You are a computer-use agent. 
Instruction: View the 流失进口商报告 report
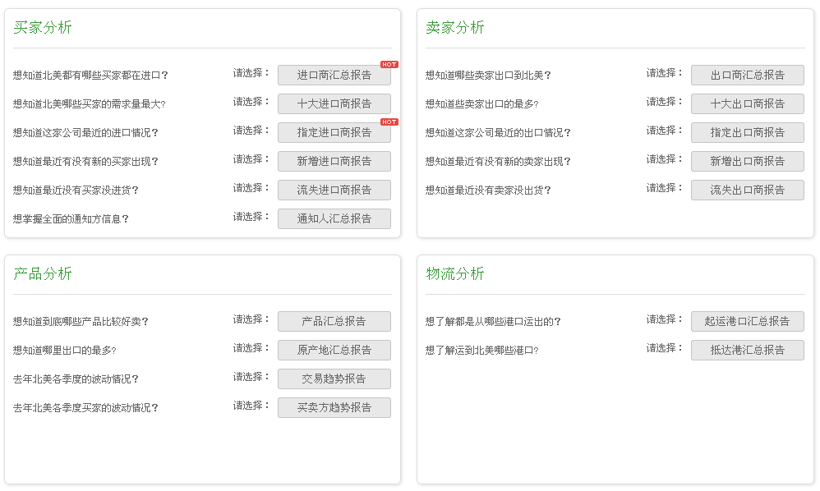click(334, 190)
